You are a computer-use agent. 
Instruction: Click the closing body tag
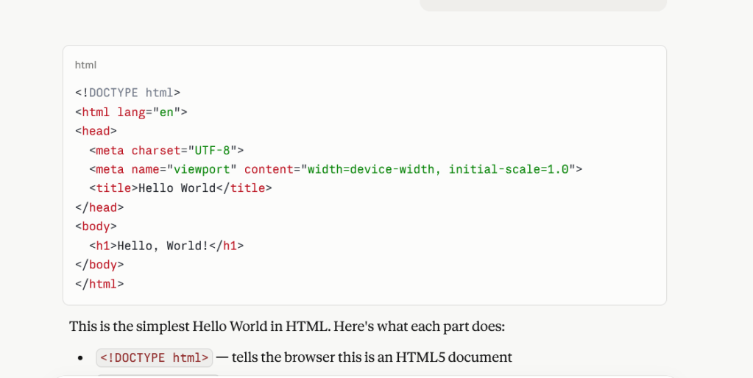[99, 265]
